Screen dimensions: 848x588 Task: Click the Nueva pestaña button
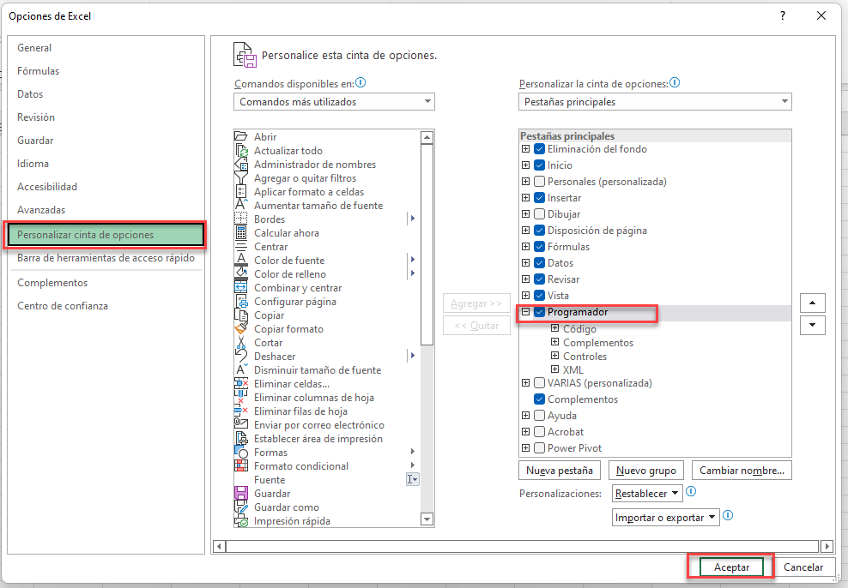point(560,471)
